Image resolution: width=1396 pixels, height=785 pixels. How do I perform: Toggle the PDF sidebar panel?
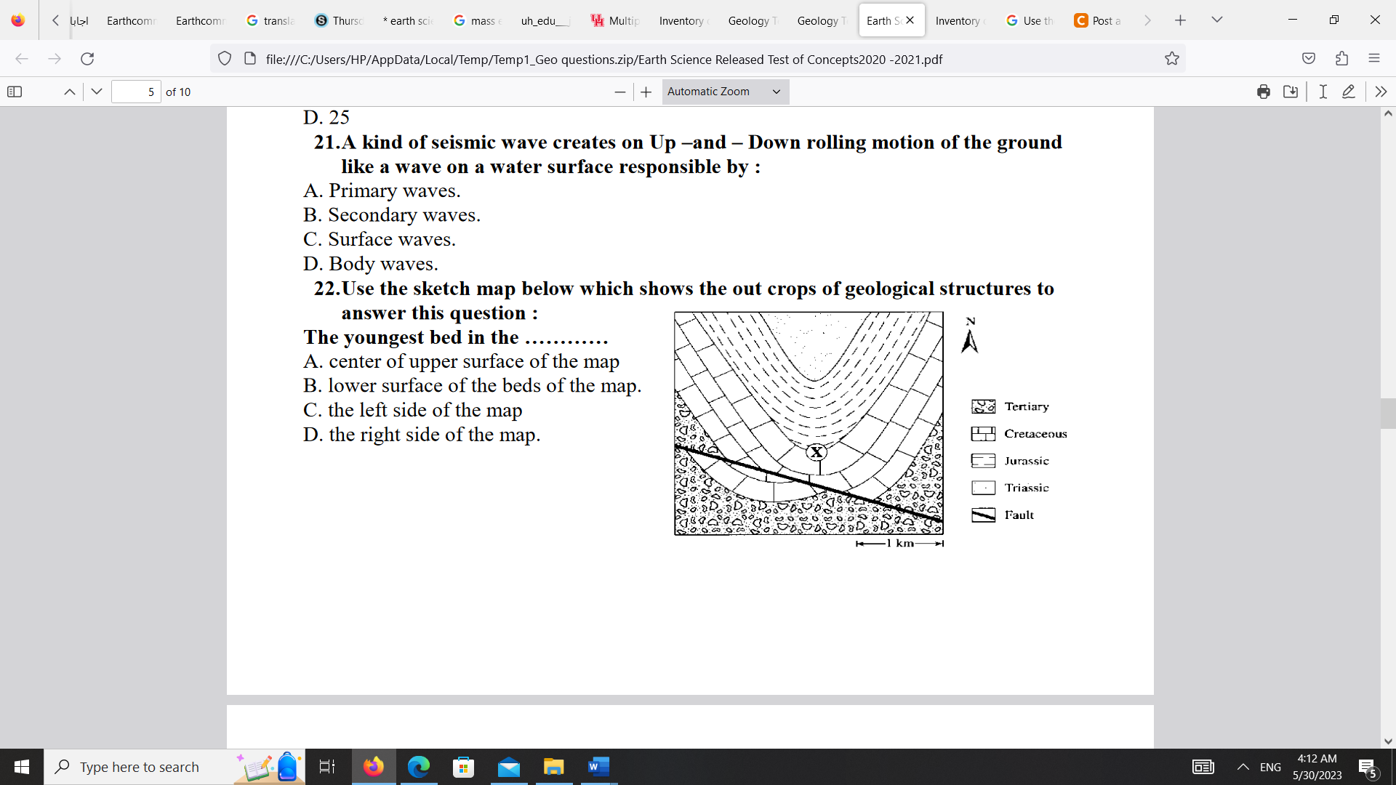tap(15, 92)
